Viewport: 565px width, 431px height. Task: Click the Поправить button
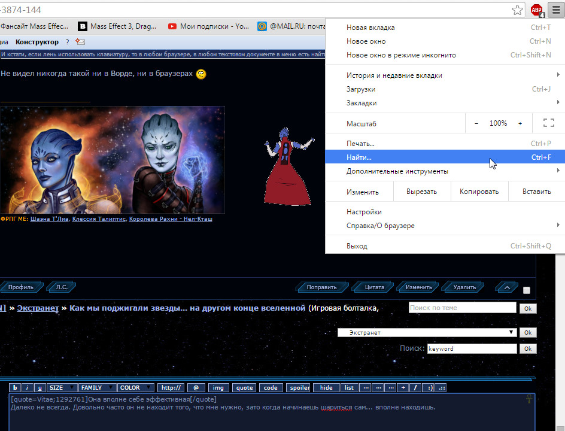[x=321, y=287]
